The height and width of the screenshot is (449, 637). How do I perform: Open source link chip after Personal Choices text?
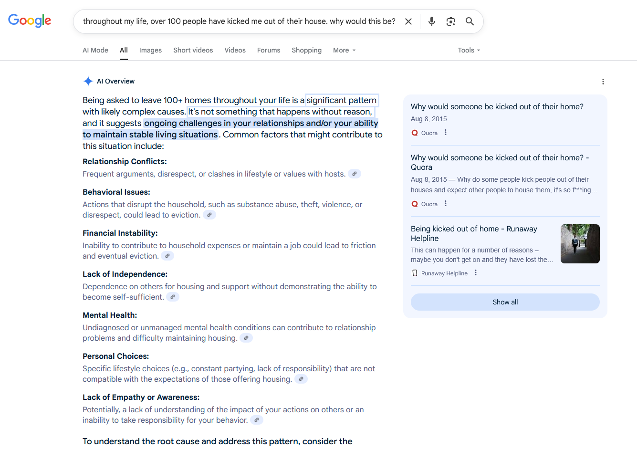coord(301,379)
